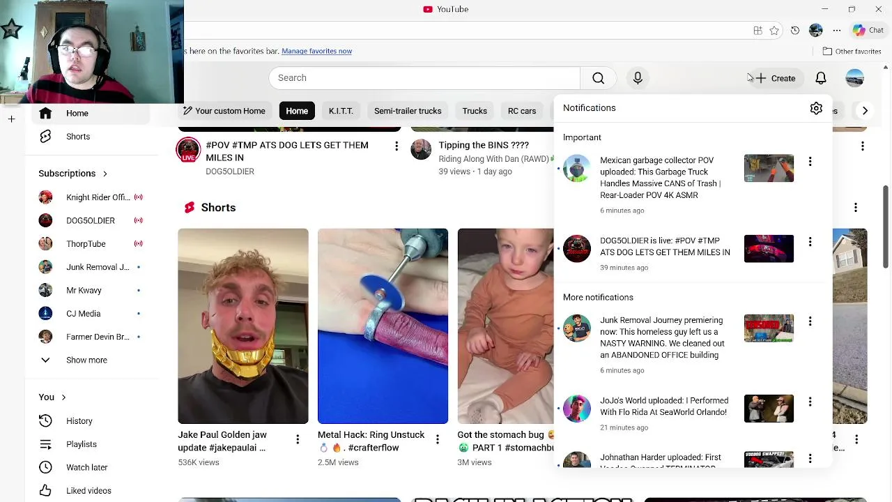Expand the You section heading
The width and height of the screenshot is (892, 502).
(x=52, y=397)
